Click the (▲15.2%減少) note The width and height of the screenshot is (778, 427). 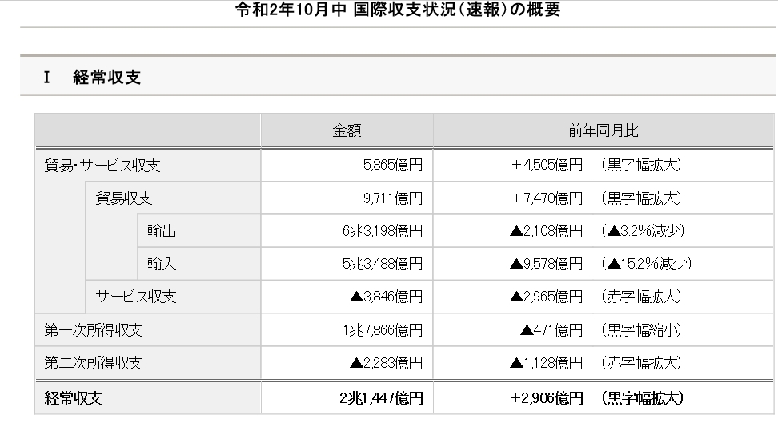648,264
